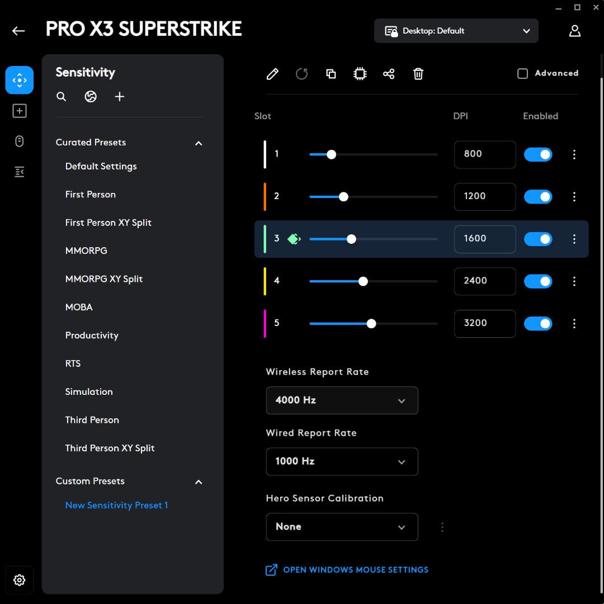The image size is (604, 604).
Task: Select the First Person preset
Action: click(x=90, y=194)
